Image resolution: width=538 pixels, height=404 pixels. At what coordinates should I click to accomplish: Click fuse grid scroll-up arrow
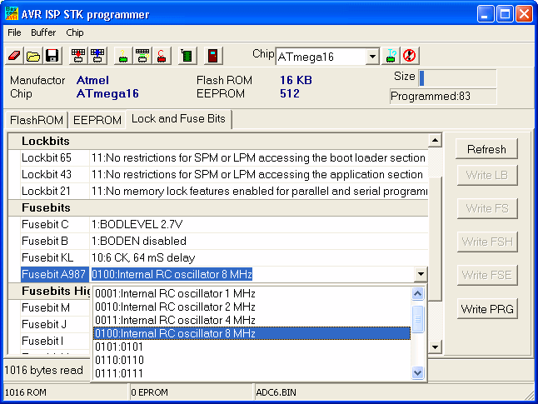tap(435, 140)
